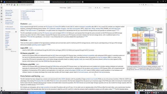Open the Bookmarks panel in sidebar
Viewport: 167px width, 94px height.
click(x=1, y=8)
